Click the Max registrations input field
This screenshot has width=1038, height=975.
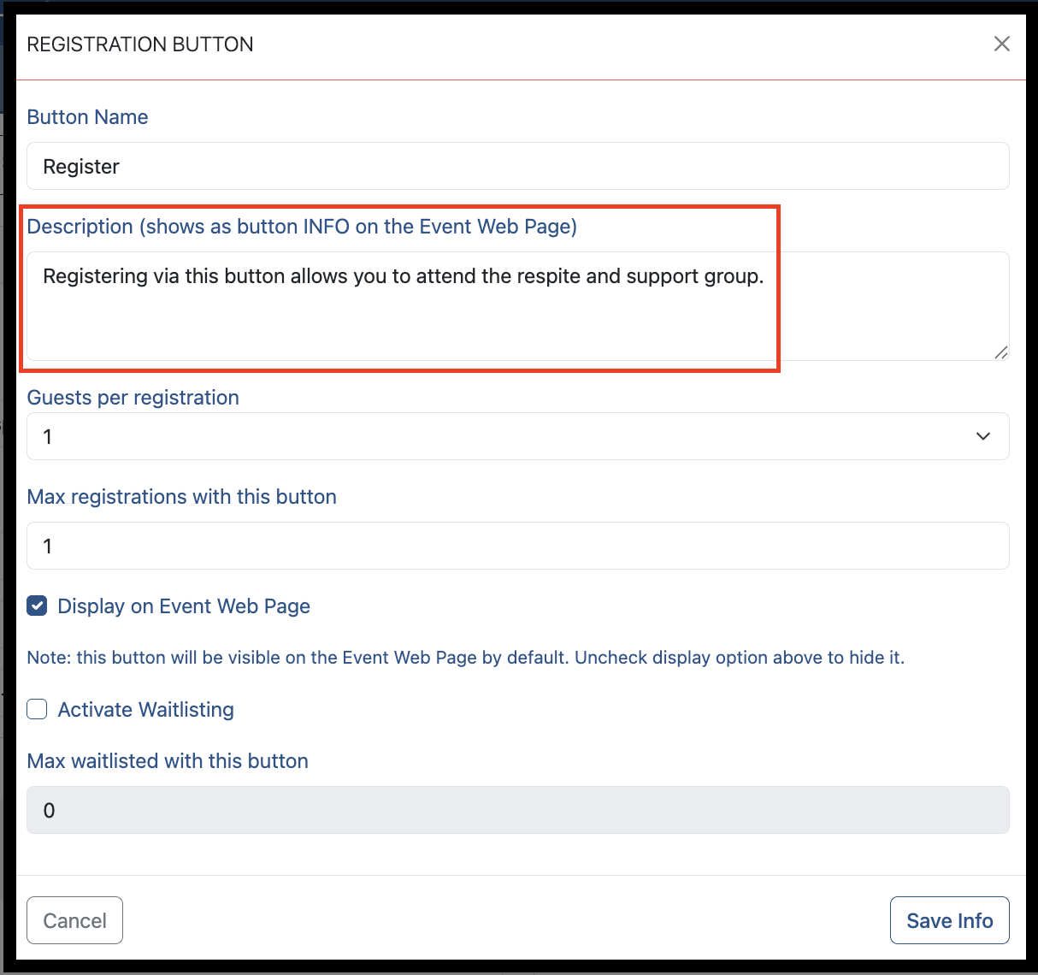[x=518, y=546]
